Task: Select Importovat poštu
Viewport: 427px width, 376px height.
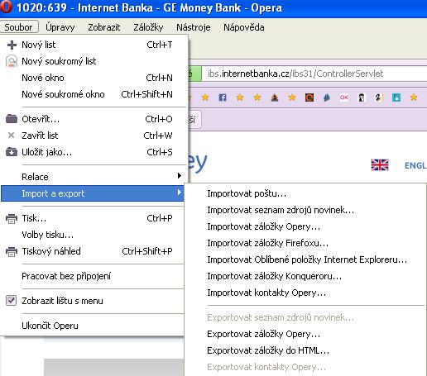Action: (305, 193)
